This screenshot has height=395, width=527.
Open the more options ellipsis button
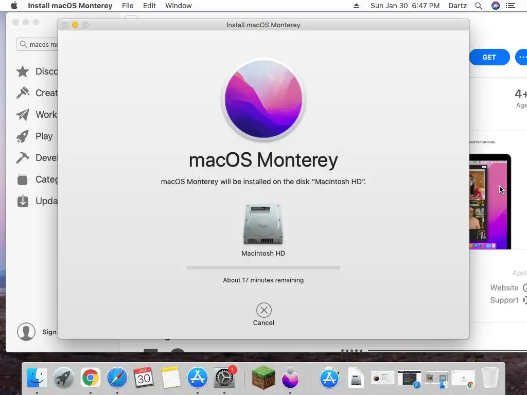click(521, 57)
